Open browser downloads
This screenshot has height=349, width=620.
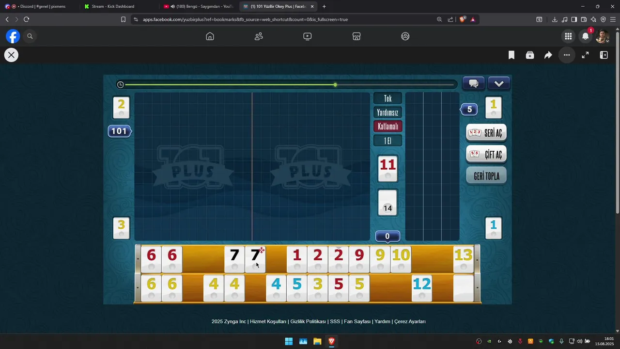[x=555, y=19]
